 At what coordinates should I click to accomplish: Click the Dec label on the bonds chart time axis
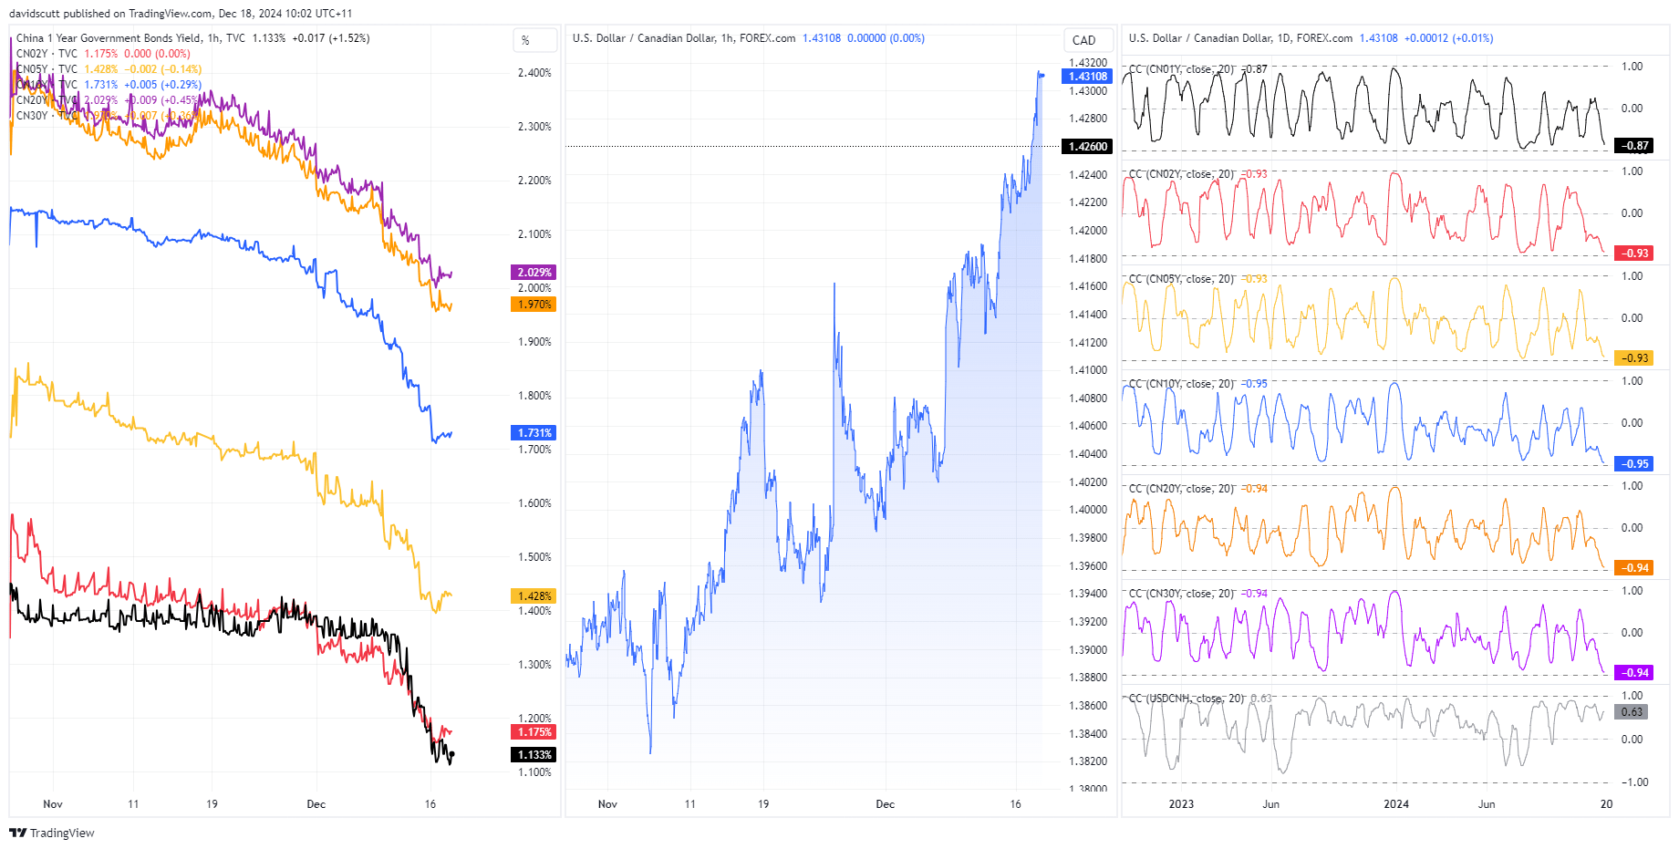pos(316,804)
